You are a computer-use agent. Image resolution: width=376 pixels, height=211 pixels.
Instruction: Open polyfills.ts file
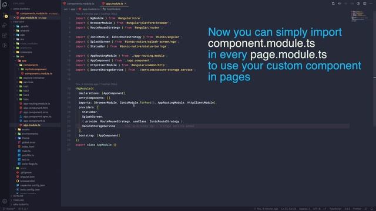click(x=28, y=155)
